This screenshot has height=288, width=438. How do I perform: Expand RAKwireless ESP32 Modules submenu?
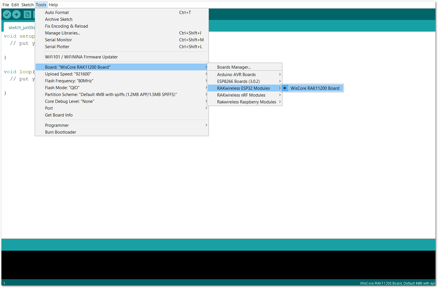click(x=245, y=88)
